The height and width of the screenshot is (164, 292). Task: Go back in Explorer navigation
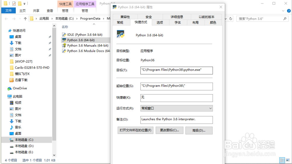[6, 19]
